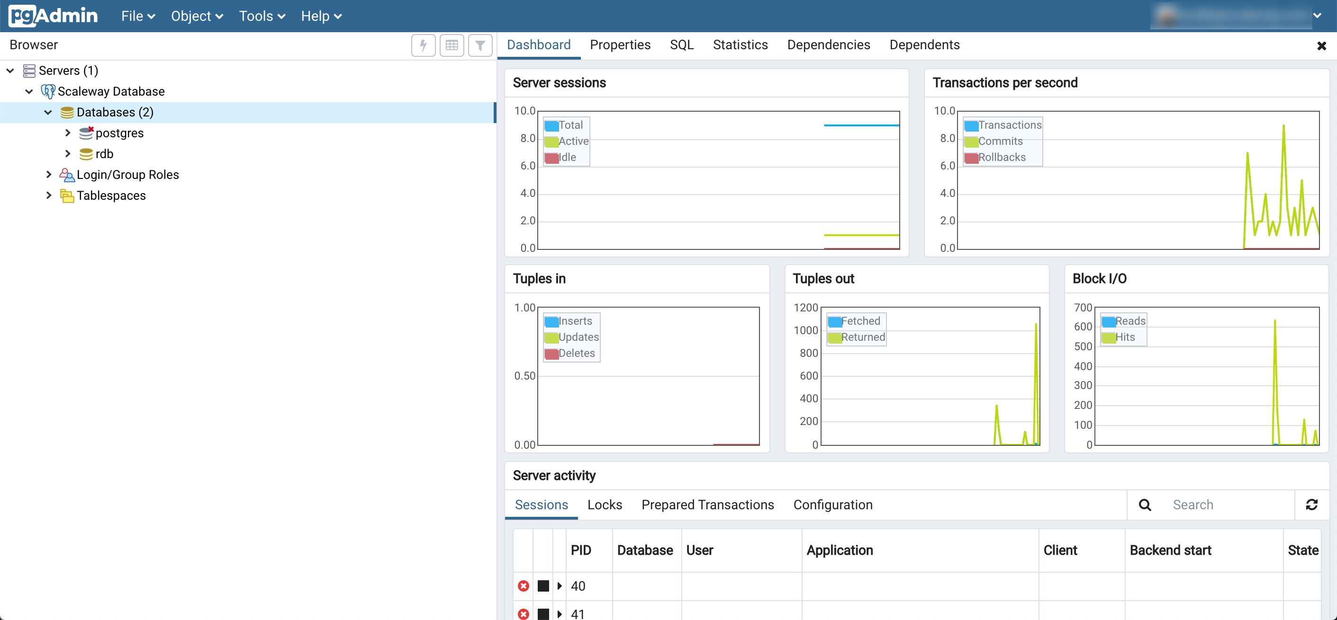Terminate session with PID 40
This screenshot has width=1337, height=620.
[523, 586]
